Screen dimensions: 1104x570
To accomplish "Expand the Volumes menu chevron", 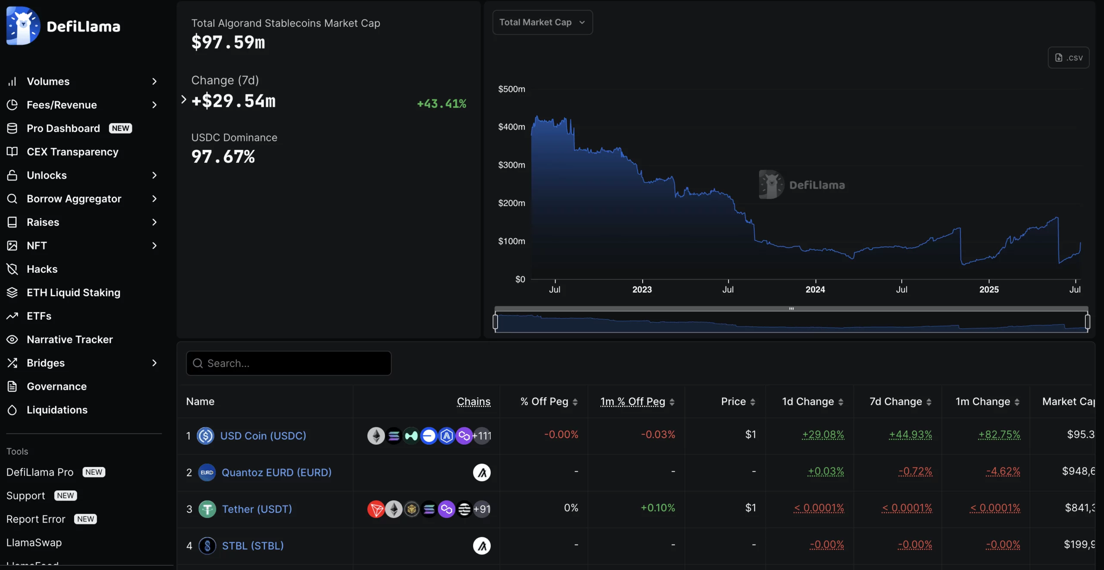I will click(154, 81).
